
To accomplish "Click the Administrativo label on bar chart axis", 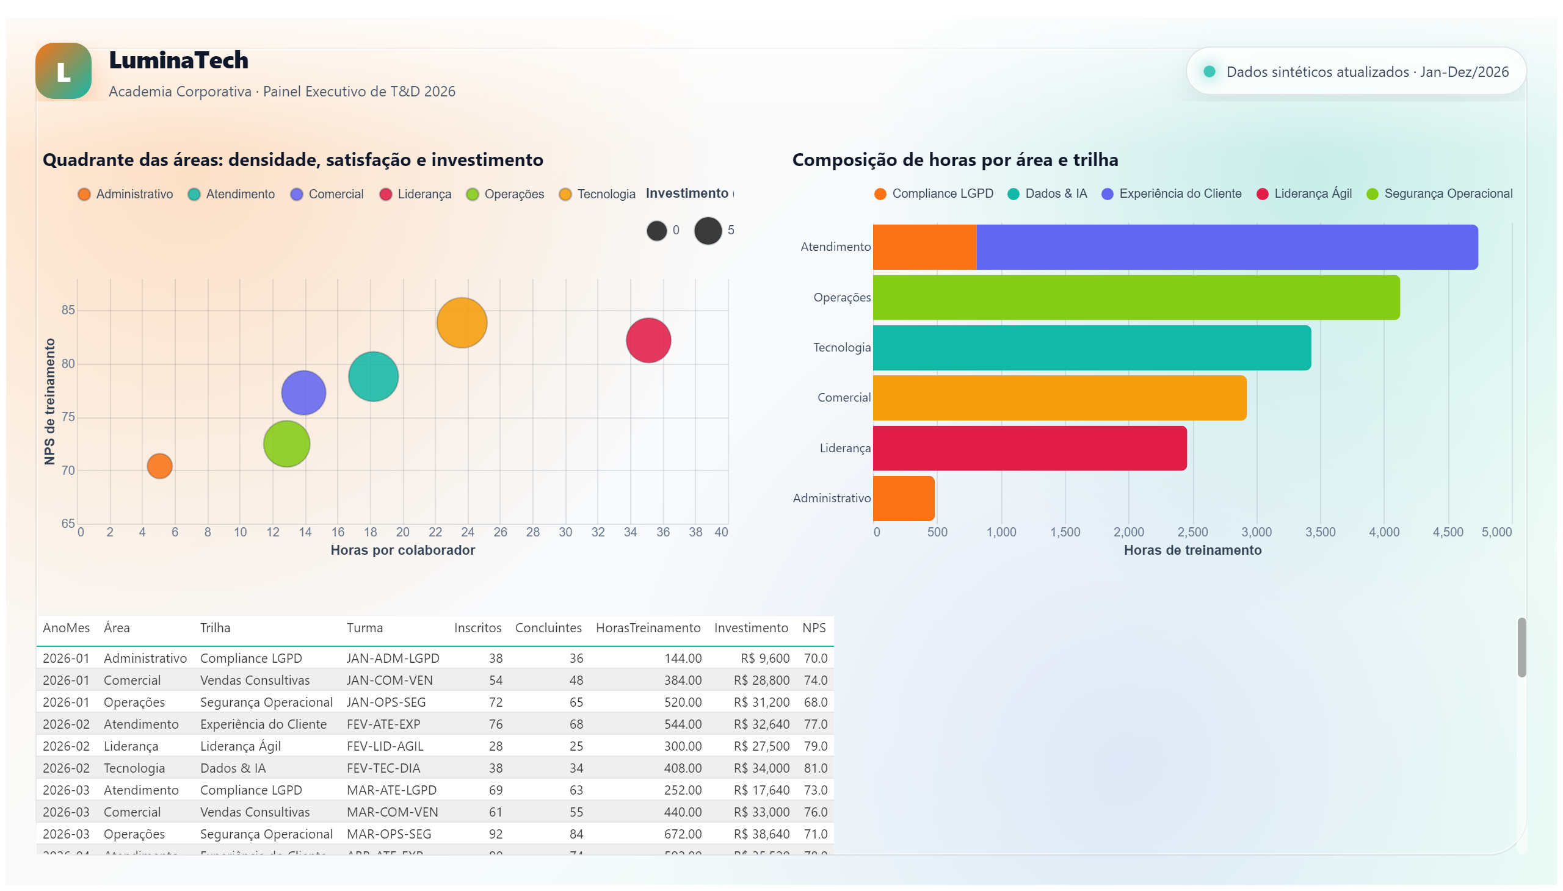I will 832,499.
